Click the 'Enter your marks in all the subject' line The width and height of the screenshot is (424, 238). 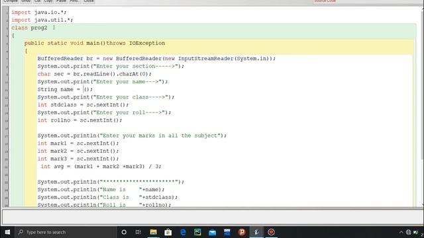132,136
